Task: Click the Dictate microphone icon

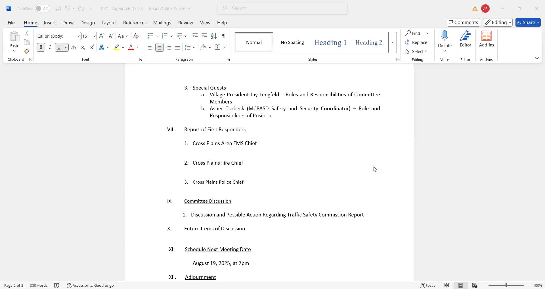Action: 445,36
